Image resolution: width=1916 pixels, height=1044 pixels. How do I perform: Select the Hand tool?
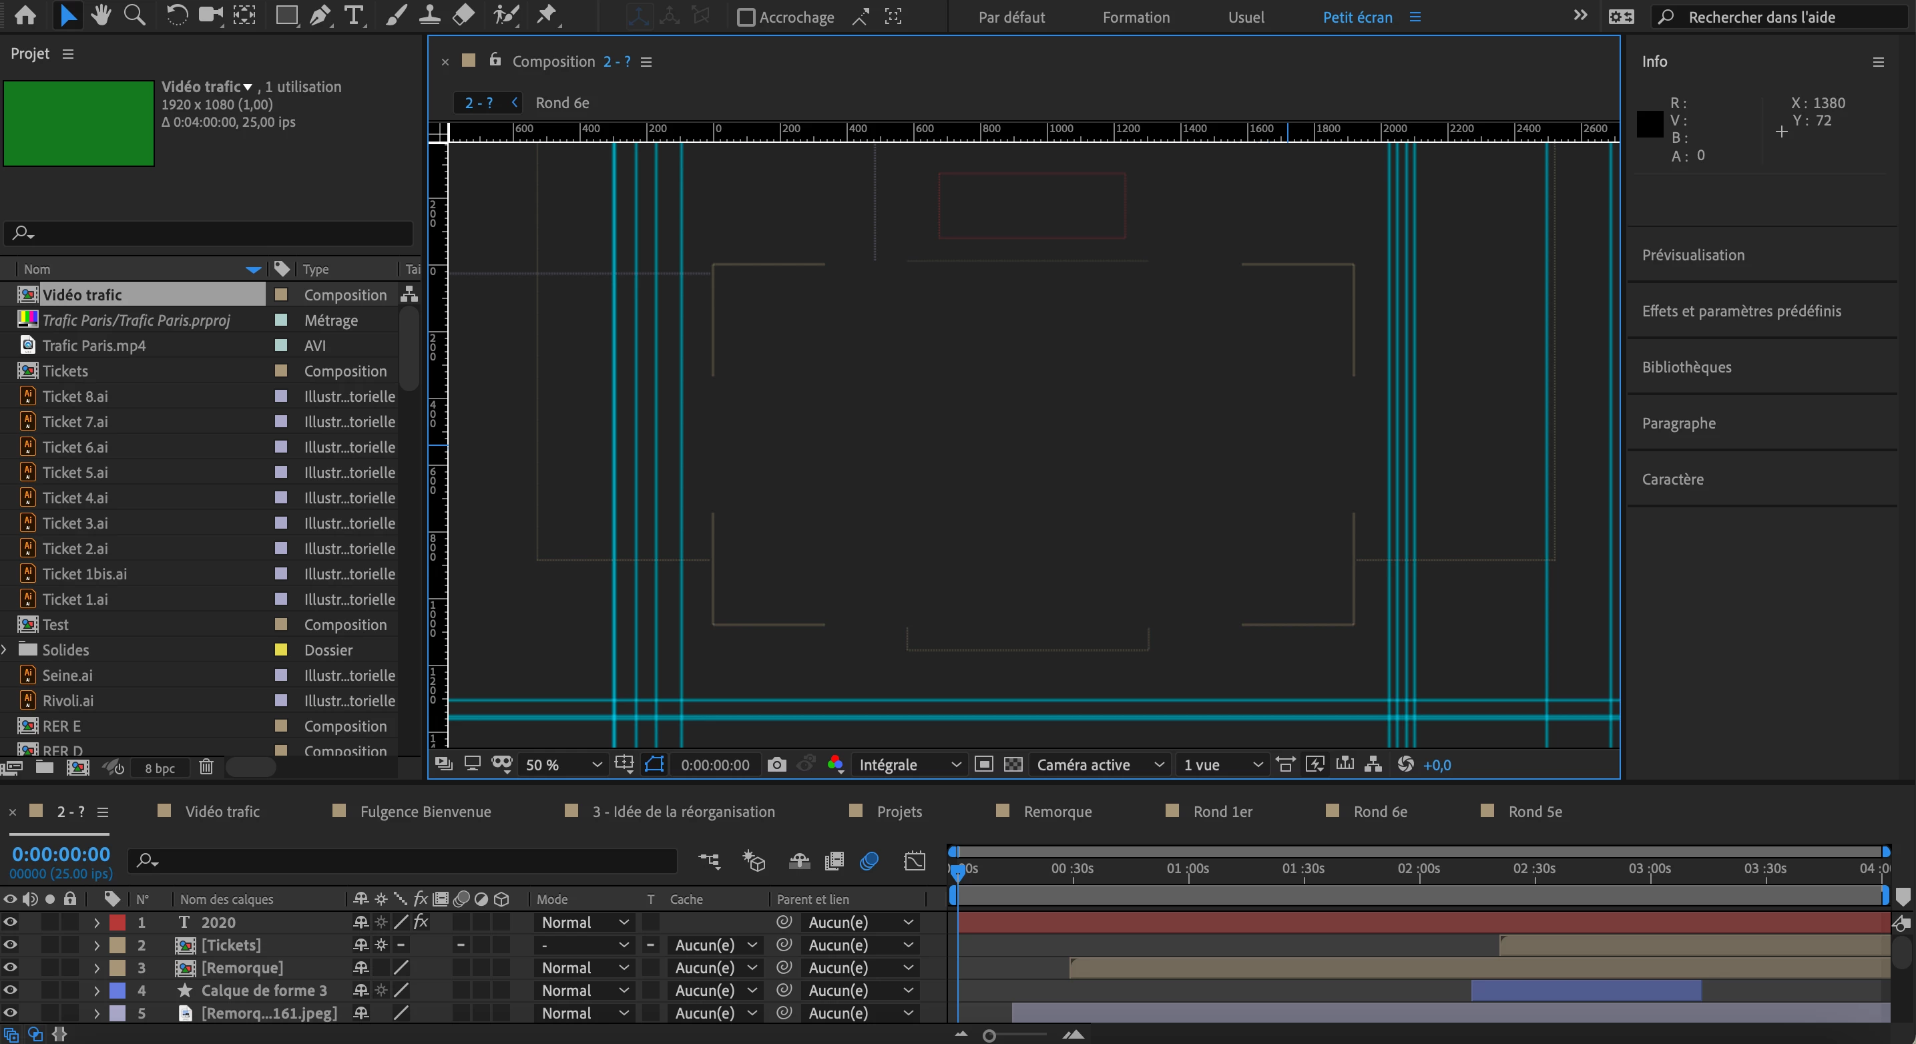click(101, 15)
